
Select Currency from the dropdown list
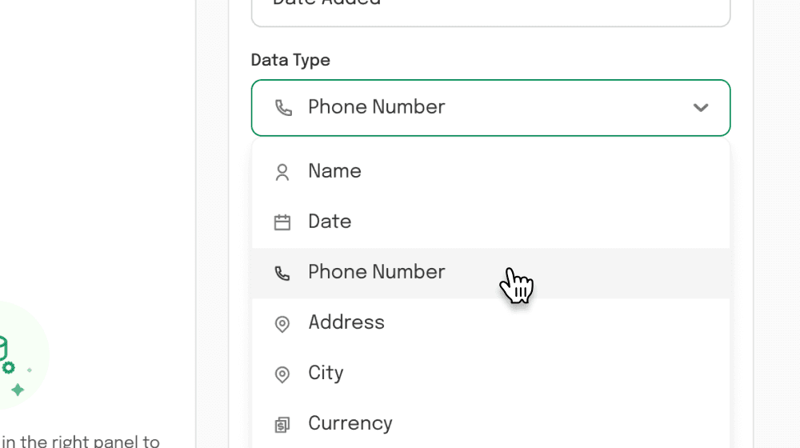(x=491, y=423)
